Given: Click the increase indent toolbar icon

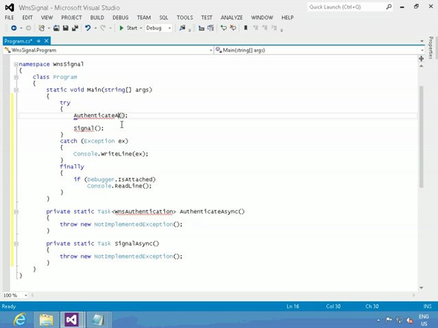Looking at the screenshot, I should point(211,28).
